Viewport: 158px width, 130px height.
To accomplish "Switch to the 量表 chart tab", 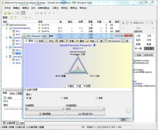I will [80, 41].
